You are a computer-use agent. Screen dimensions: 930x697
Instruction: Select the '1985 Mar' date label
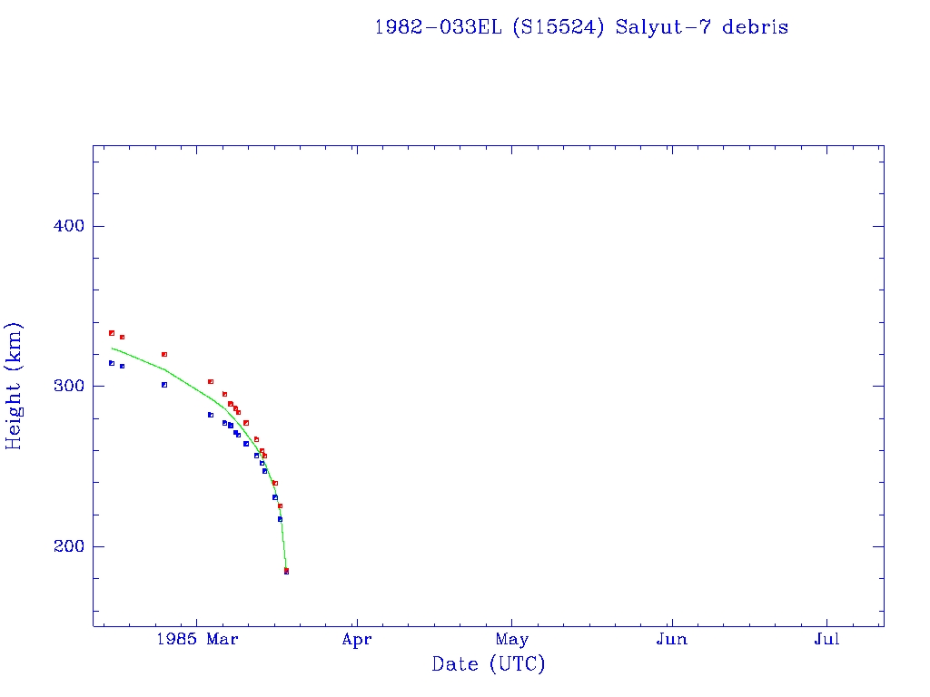pyautogui.click(x=197, y=640)
